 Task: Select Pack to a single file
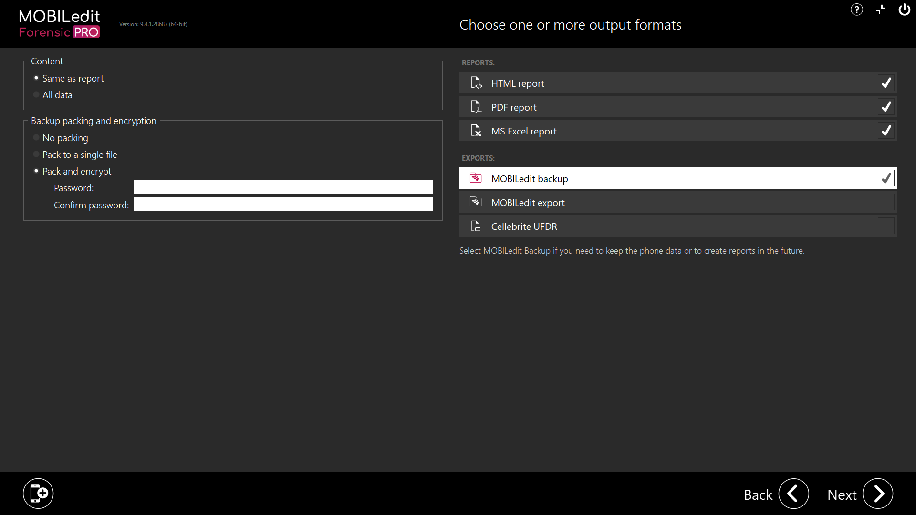pyautogui.click(x=36, y=154)
